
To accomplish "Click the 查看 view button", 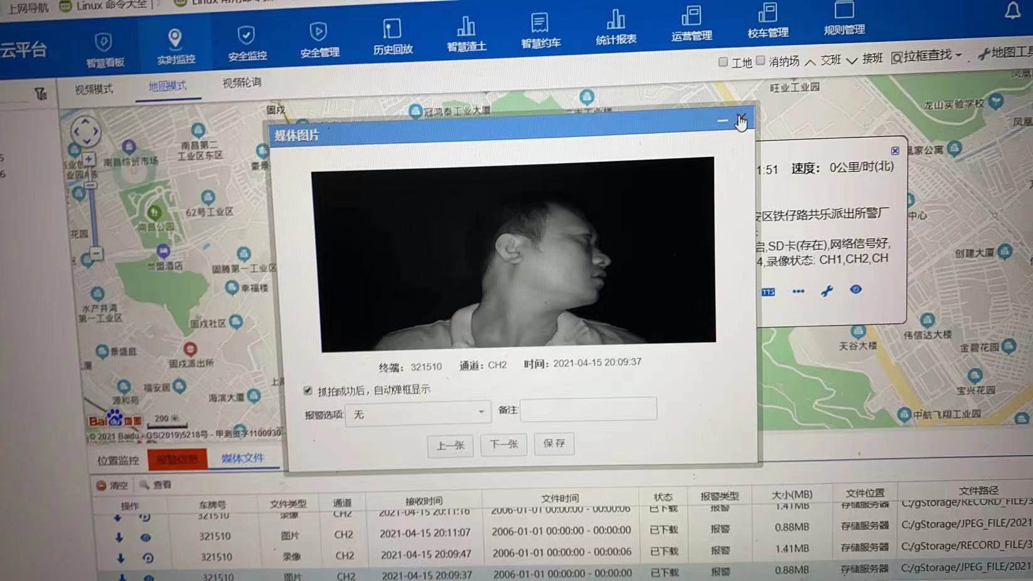I will pos(156,484).
